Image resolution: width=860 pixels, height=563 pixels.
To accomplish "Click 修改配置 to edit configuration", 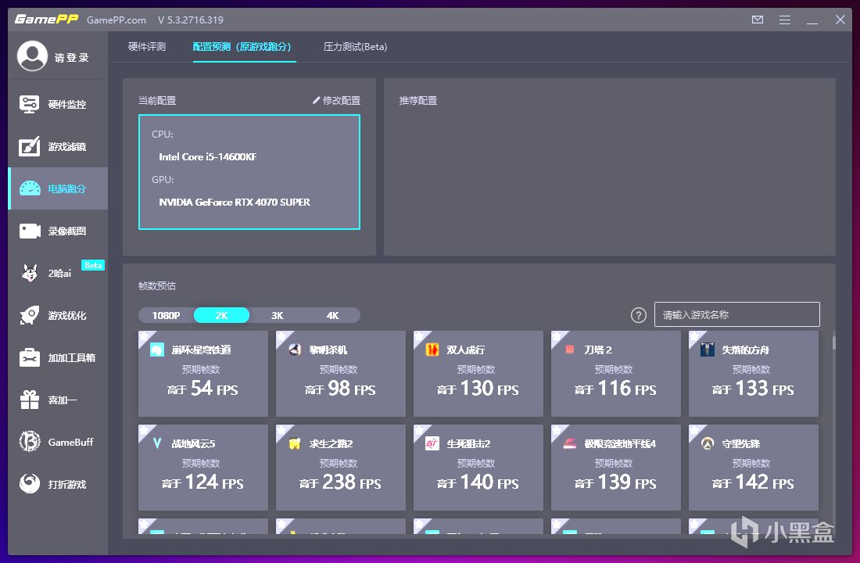I will tap(341, 100).
